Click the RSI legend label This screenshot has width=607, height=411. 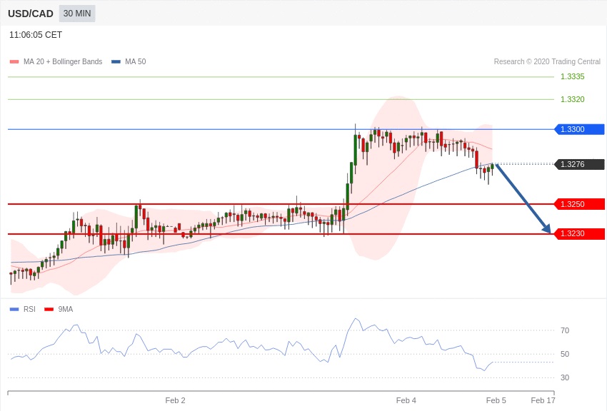click(x=29, y=309)
